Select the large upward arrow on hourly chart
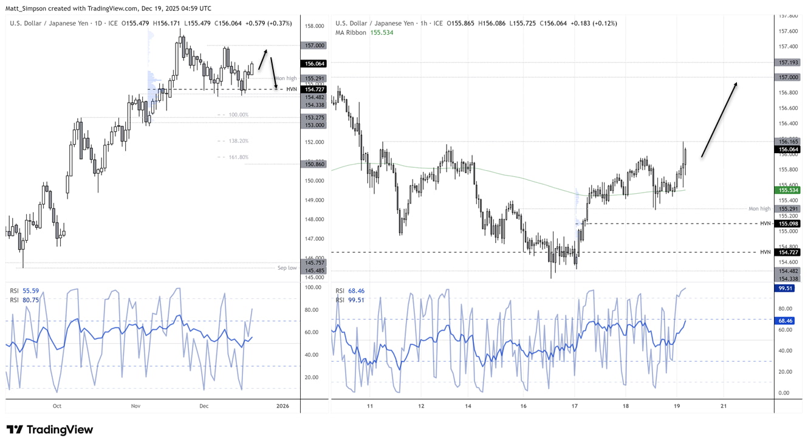808x446 pixels. click(719, 120)
